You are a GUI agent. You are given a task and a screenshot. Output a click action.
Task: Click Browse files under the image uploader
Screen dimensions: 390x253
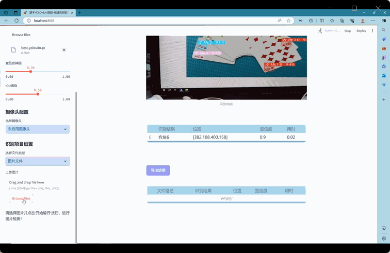pos(21,198)
